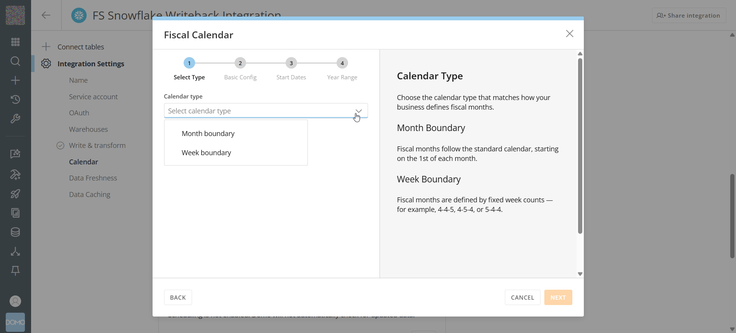Click the magic wand tools icon in sidebar
The width and height of the screenshot is (736, 333).
15,174
